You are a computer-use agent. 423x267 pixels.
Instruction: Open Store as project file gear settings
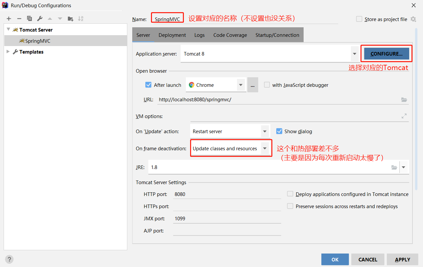(x=413, y=19)
